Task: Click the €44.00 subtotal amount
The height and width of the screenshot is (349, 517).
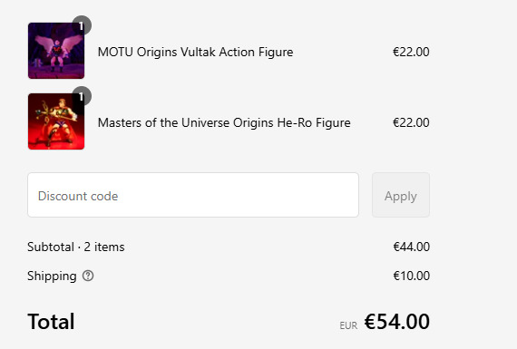Action: (412, 247)
